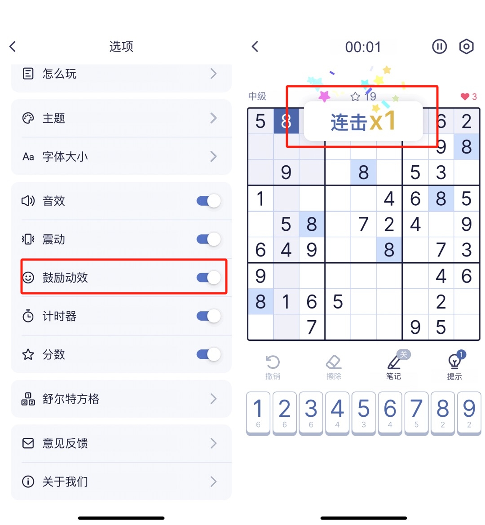Screen dimensions: 485x525
Task: Tap the theme palette icon next to 主题
Action: [28, 118]
